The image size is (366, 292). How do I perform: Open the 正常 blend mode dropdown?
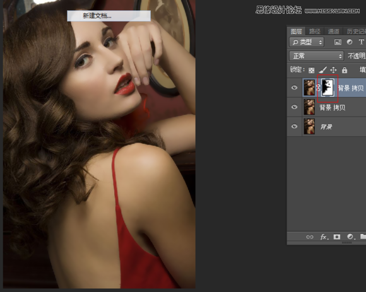click(316, 56)
